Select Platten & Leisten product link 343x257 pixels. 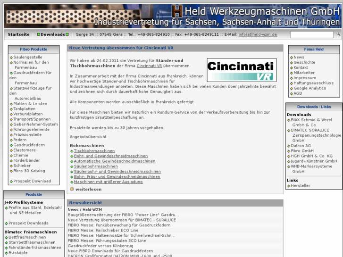pyautogui.click(x=30, y=104)
